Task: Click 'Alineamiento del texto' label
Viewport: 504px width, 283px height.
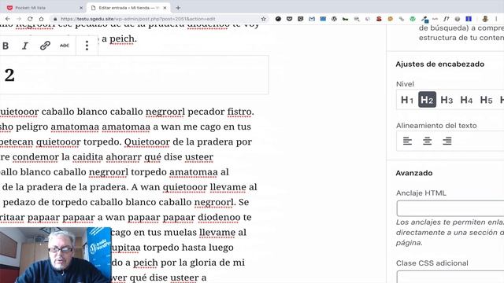Action: click(436, 126)
